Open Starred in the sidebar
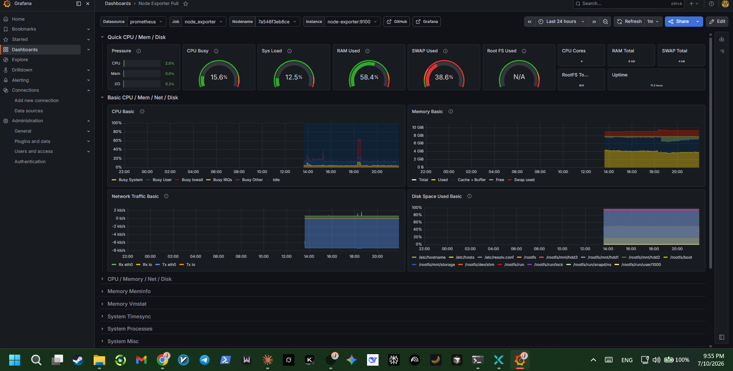 pyautogui.click(x=20, y=39)
